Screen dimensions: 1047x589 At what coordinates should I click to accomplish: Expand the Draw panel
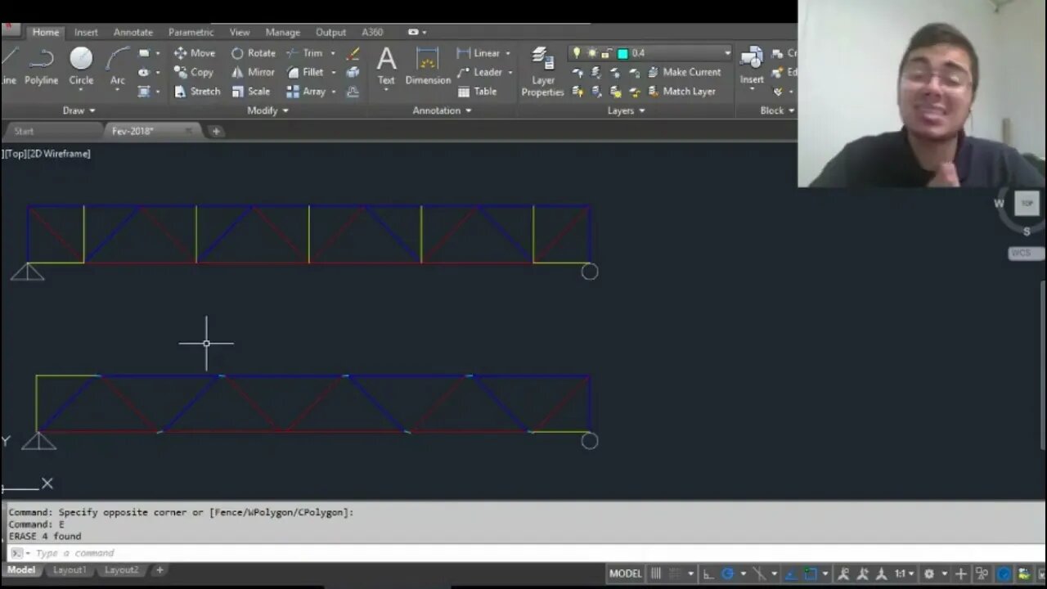(x=79, y=110)
